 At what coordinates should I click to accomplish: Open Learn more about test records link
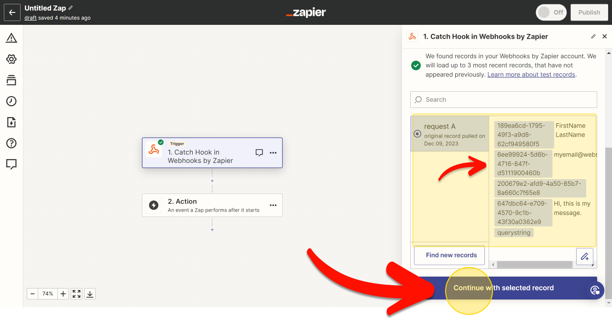[531, 75]
